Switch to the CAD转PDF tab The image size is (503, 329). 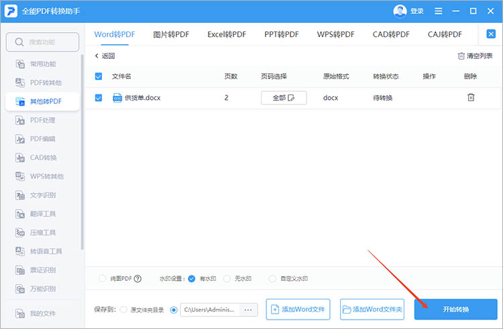pyautogui.click(x=391, y=34)
